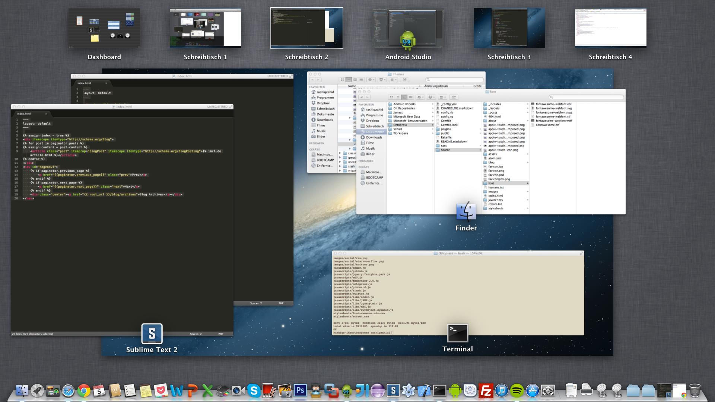Switch to Schreibtisch 4 space
Image resolution: width=715 pixels, height=402 pixels.
pos(610,28)
